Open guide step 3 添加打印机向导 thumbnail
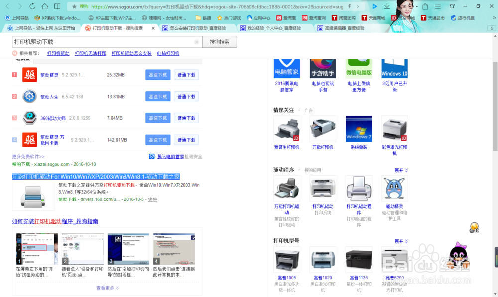The width and height of the screenshot is (498, 297). tap(128, 249)
